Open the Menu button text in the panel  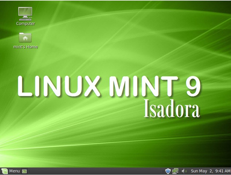click(15, 171)
